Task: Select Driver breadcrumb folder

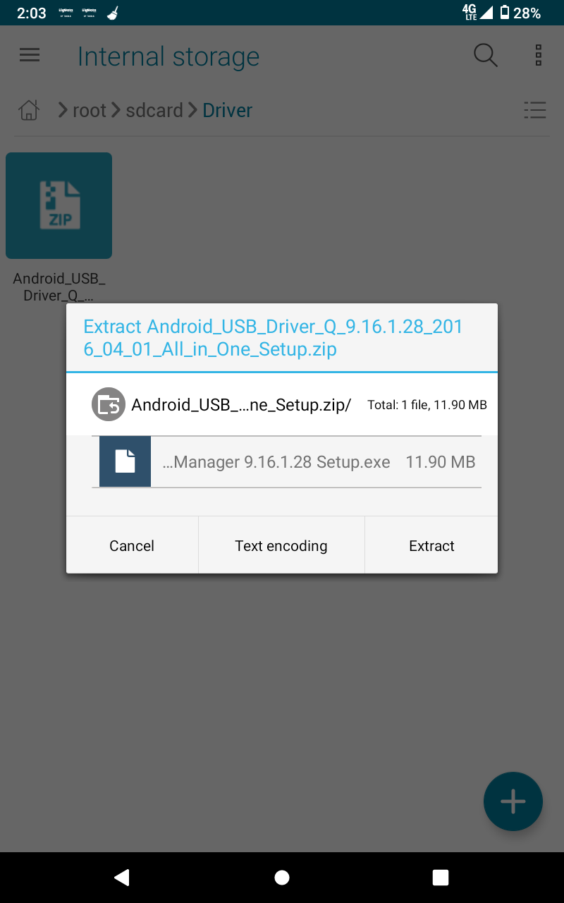Action: coord(227,110)
